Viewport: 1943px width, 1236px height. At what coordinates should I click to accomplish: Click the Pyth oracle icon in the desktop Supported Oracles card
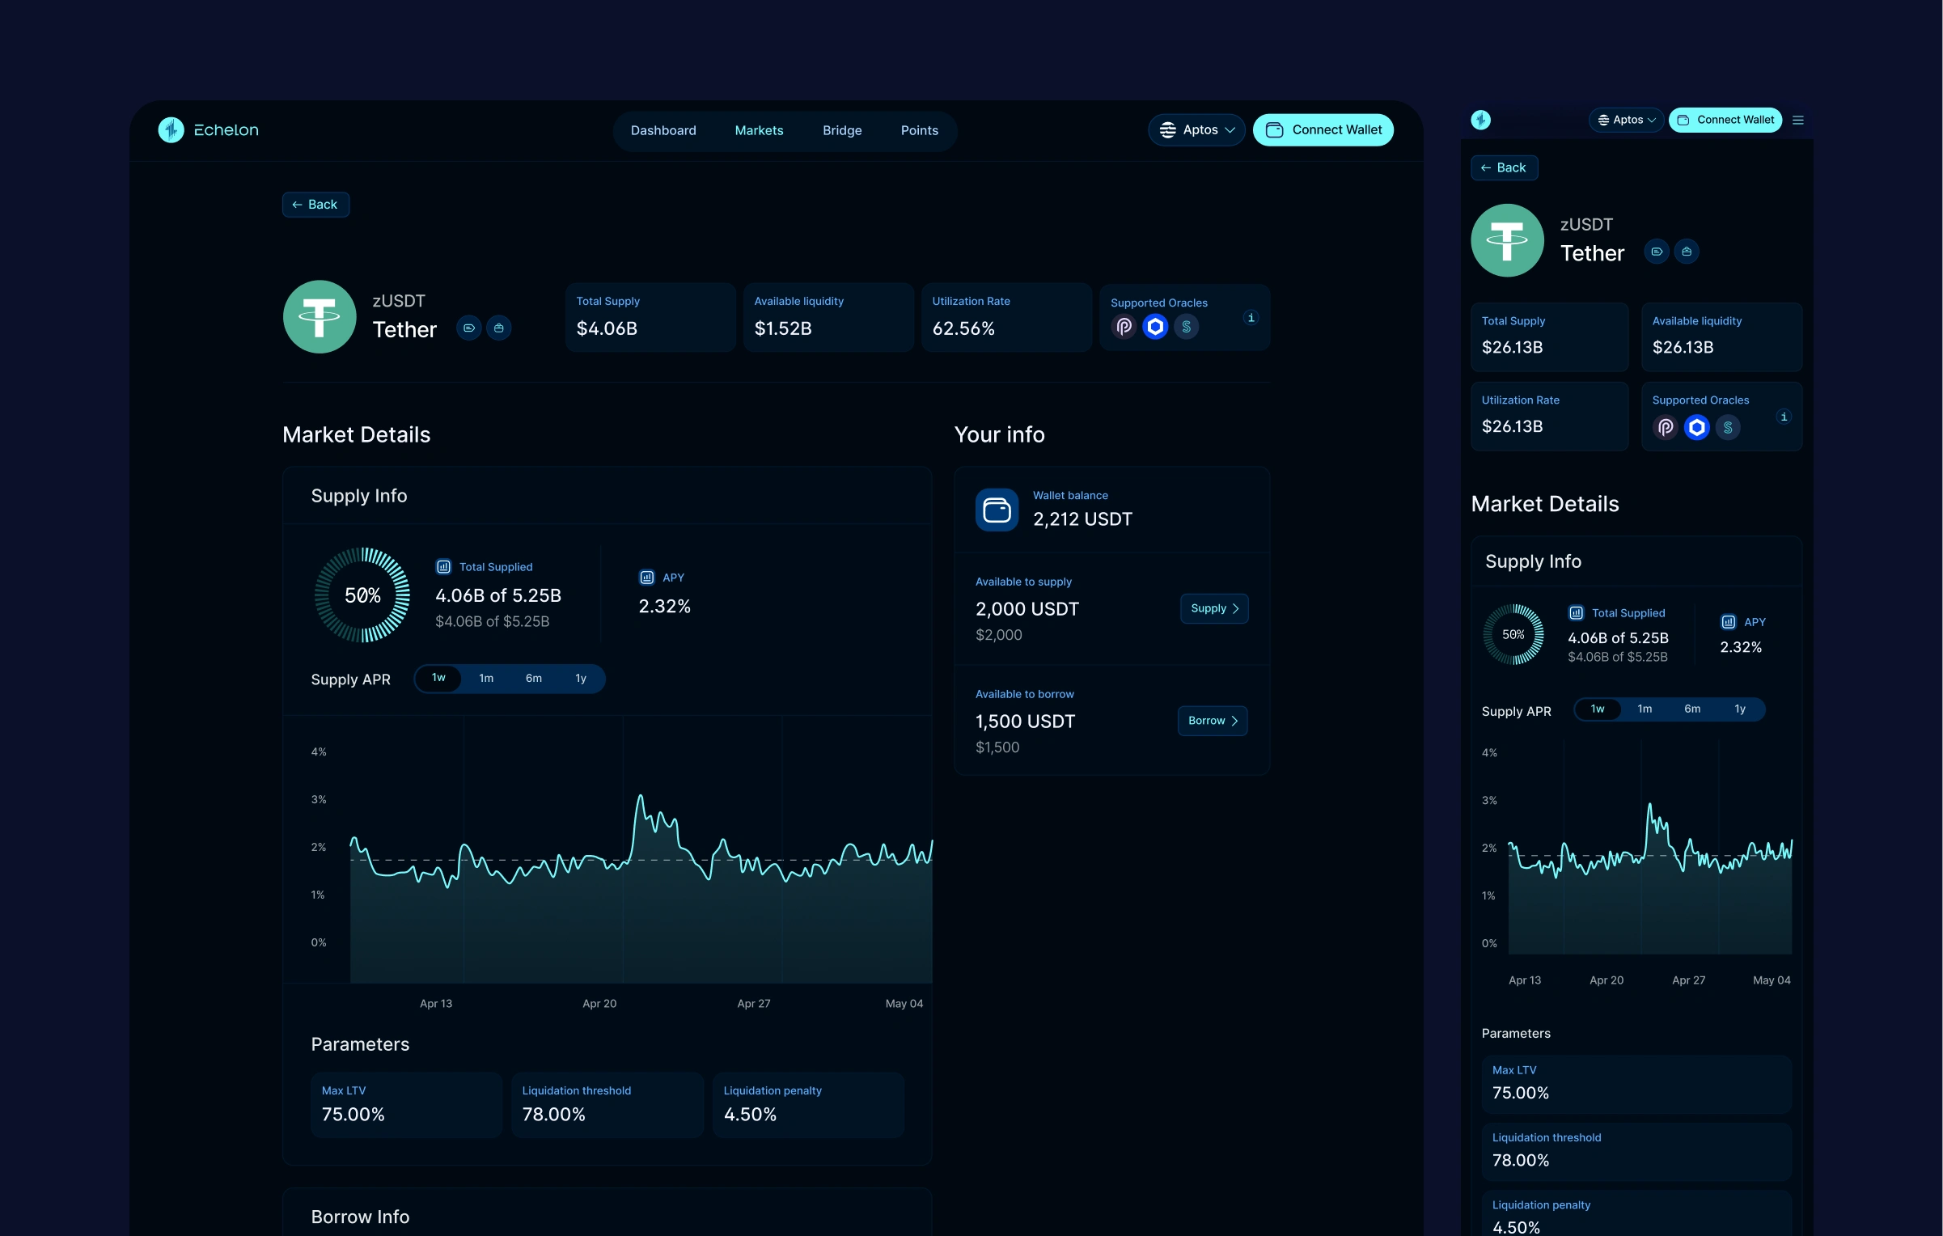(1124, 327)
